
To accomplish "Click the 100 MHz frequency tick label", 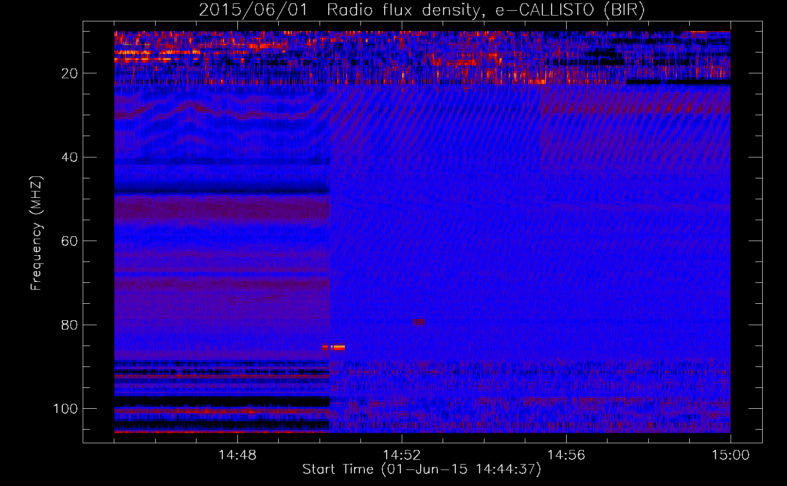I will click(66, 409).
